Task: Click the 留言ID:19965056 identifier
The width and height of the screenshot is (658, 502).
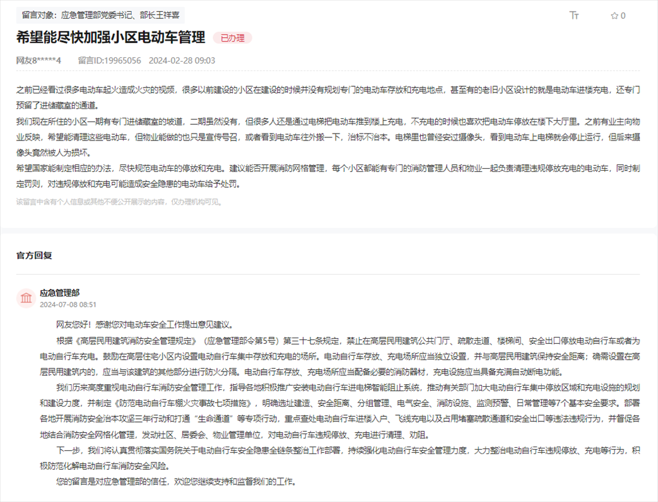Action: [109, 60]
